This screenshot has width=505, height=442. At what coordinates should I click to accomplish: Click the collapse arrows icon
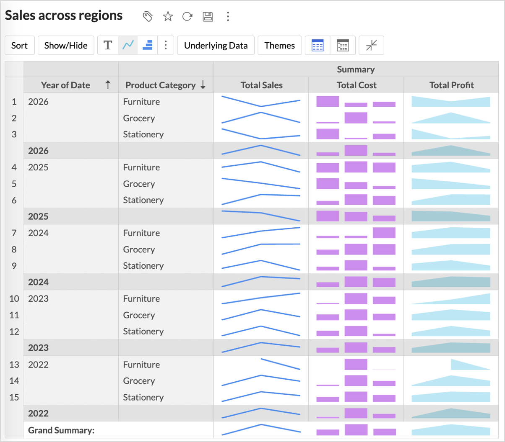371,45
